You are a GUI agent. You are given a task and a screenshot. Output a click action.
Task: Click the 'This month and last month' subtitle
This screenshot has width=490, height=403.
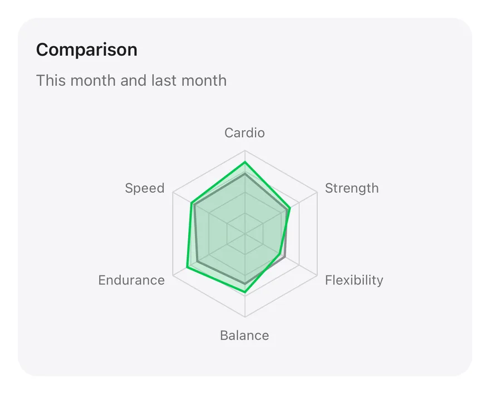pyautogui.click(x=131, y=80)
